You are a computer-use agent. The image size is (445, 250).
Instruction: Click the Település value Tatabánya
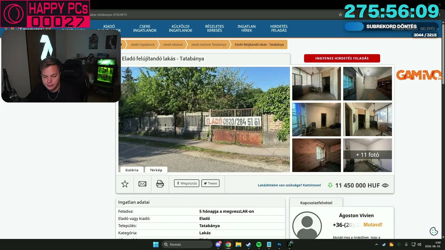point(209,226)
